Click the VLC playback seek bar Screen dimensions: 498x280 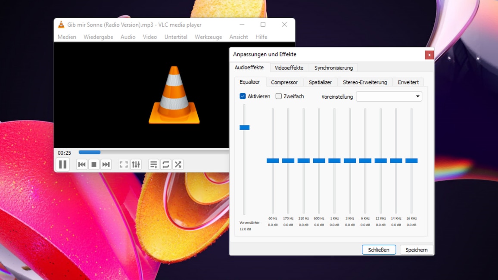(x=154, y=152)
